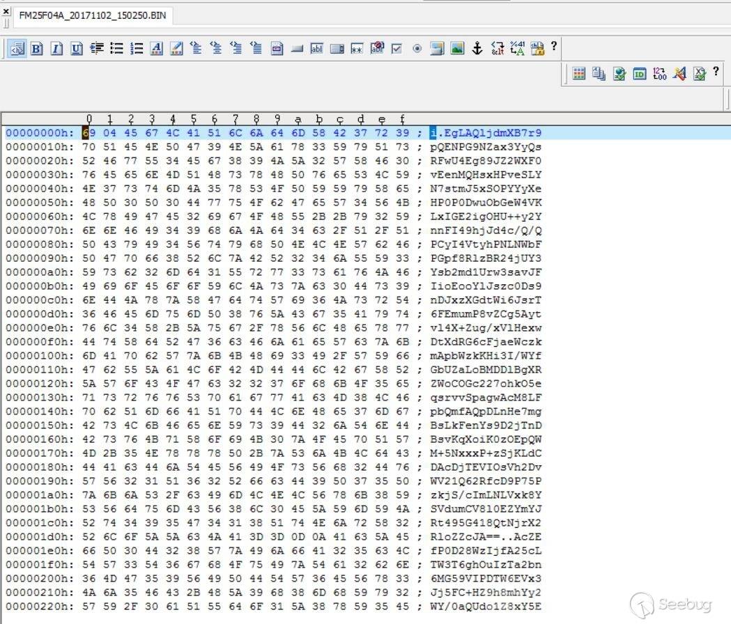Click address 00000080h in offset column

(40, 244)
